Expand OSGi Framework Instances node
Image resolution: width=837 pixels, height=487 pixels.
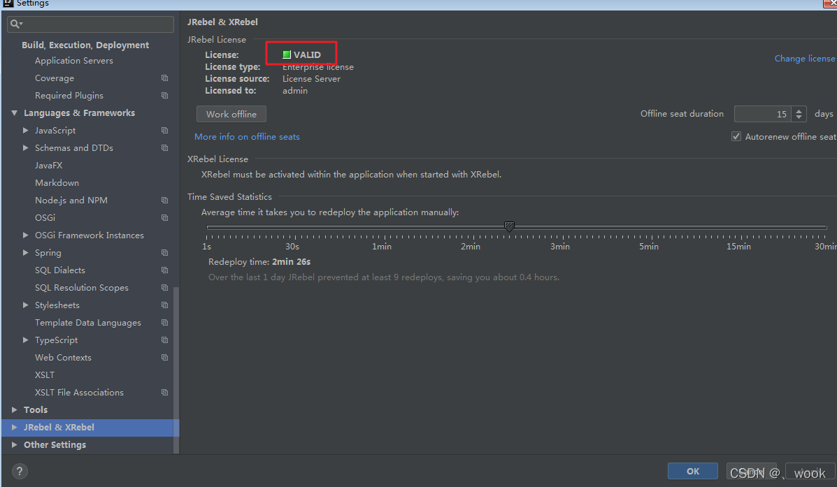(x=25, y=235)
